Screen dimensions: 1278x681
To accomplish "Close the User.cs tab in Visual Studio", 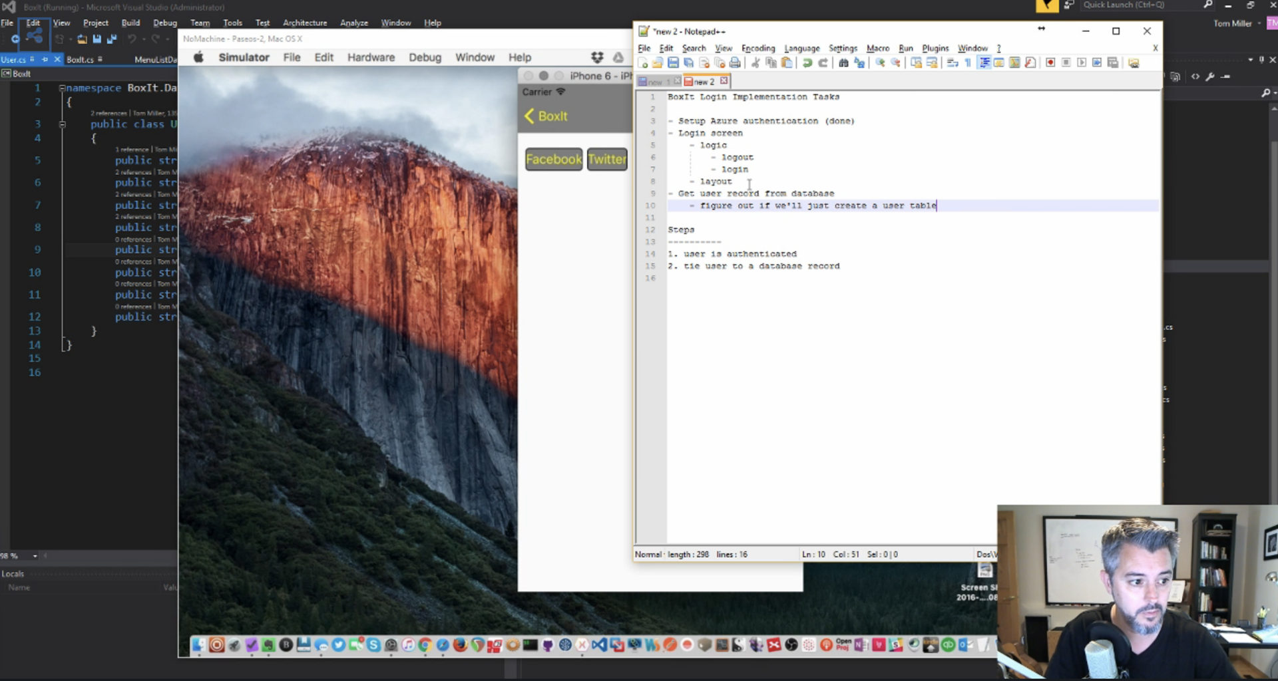I will (x=57, y=59).
